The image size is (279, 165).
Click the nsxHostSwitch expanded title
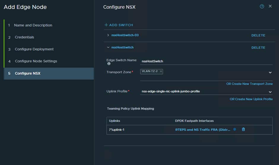[122, 47]
